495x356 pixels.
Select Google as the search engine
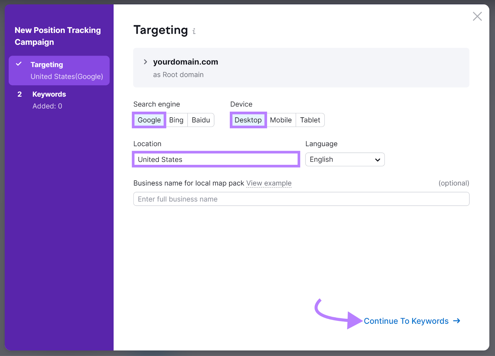pos(149,120)
